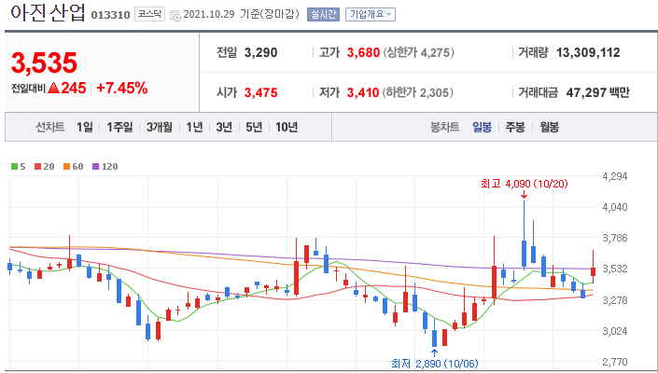This screenshot has width=658, height=373.
Task: Click the 최저 2,890 (10/06) chart marker
Action: pyautogui.click(x=434, y=364)
